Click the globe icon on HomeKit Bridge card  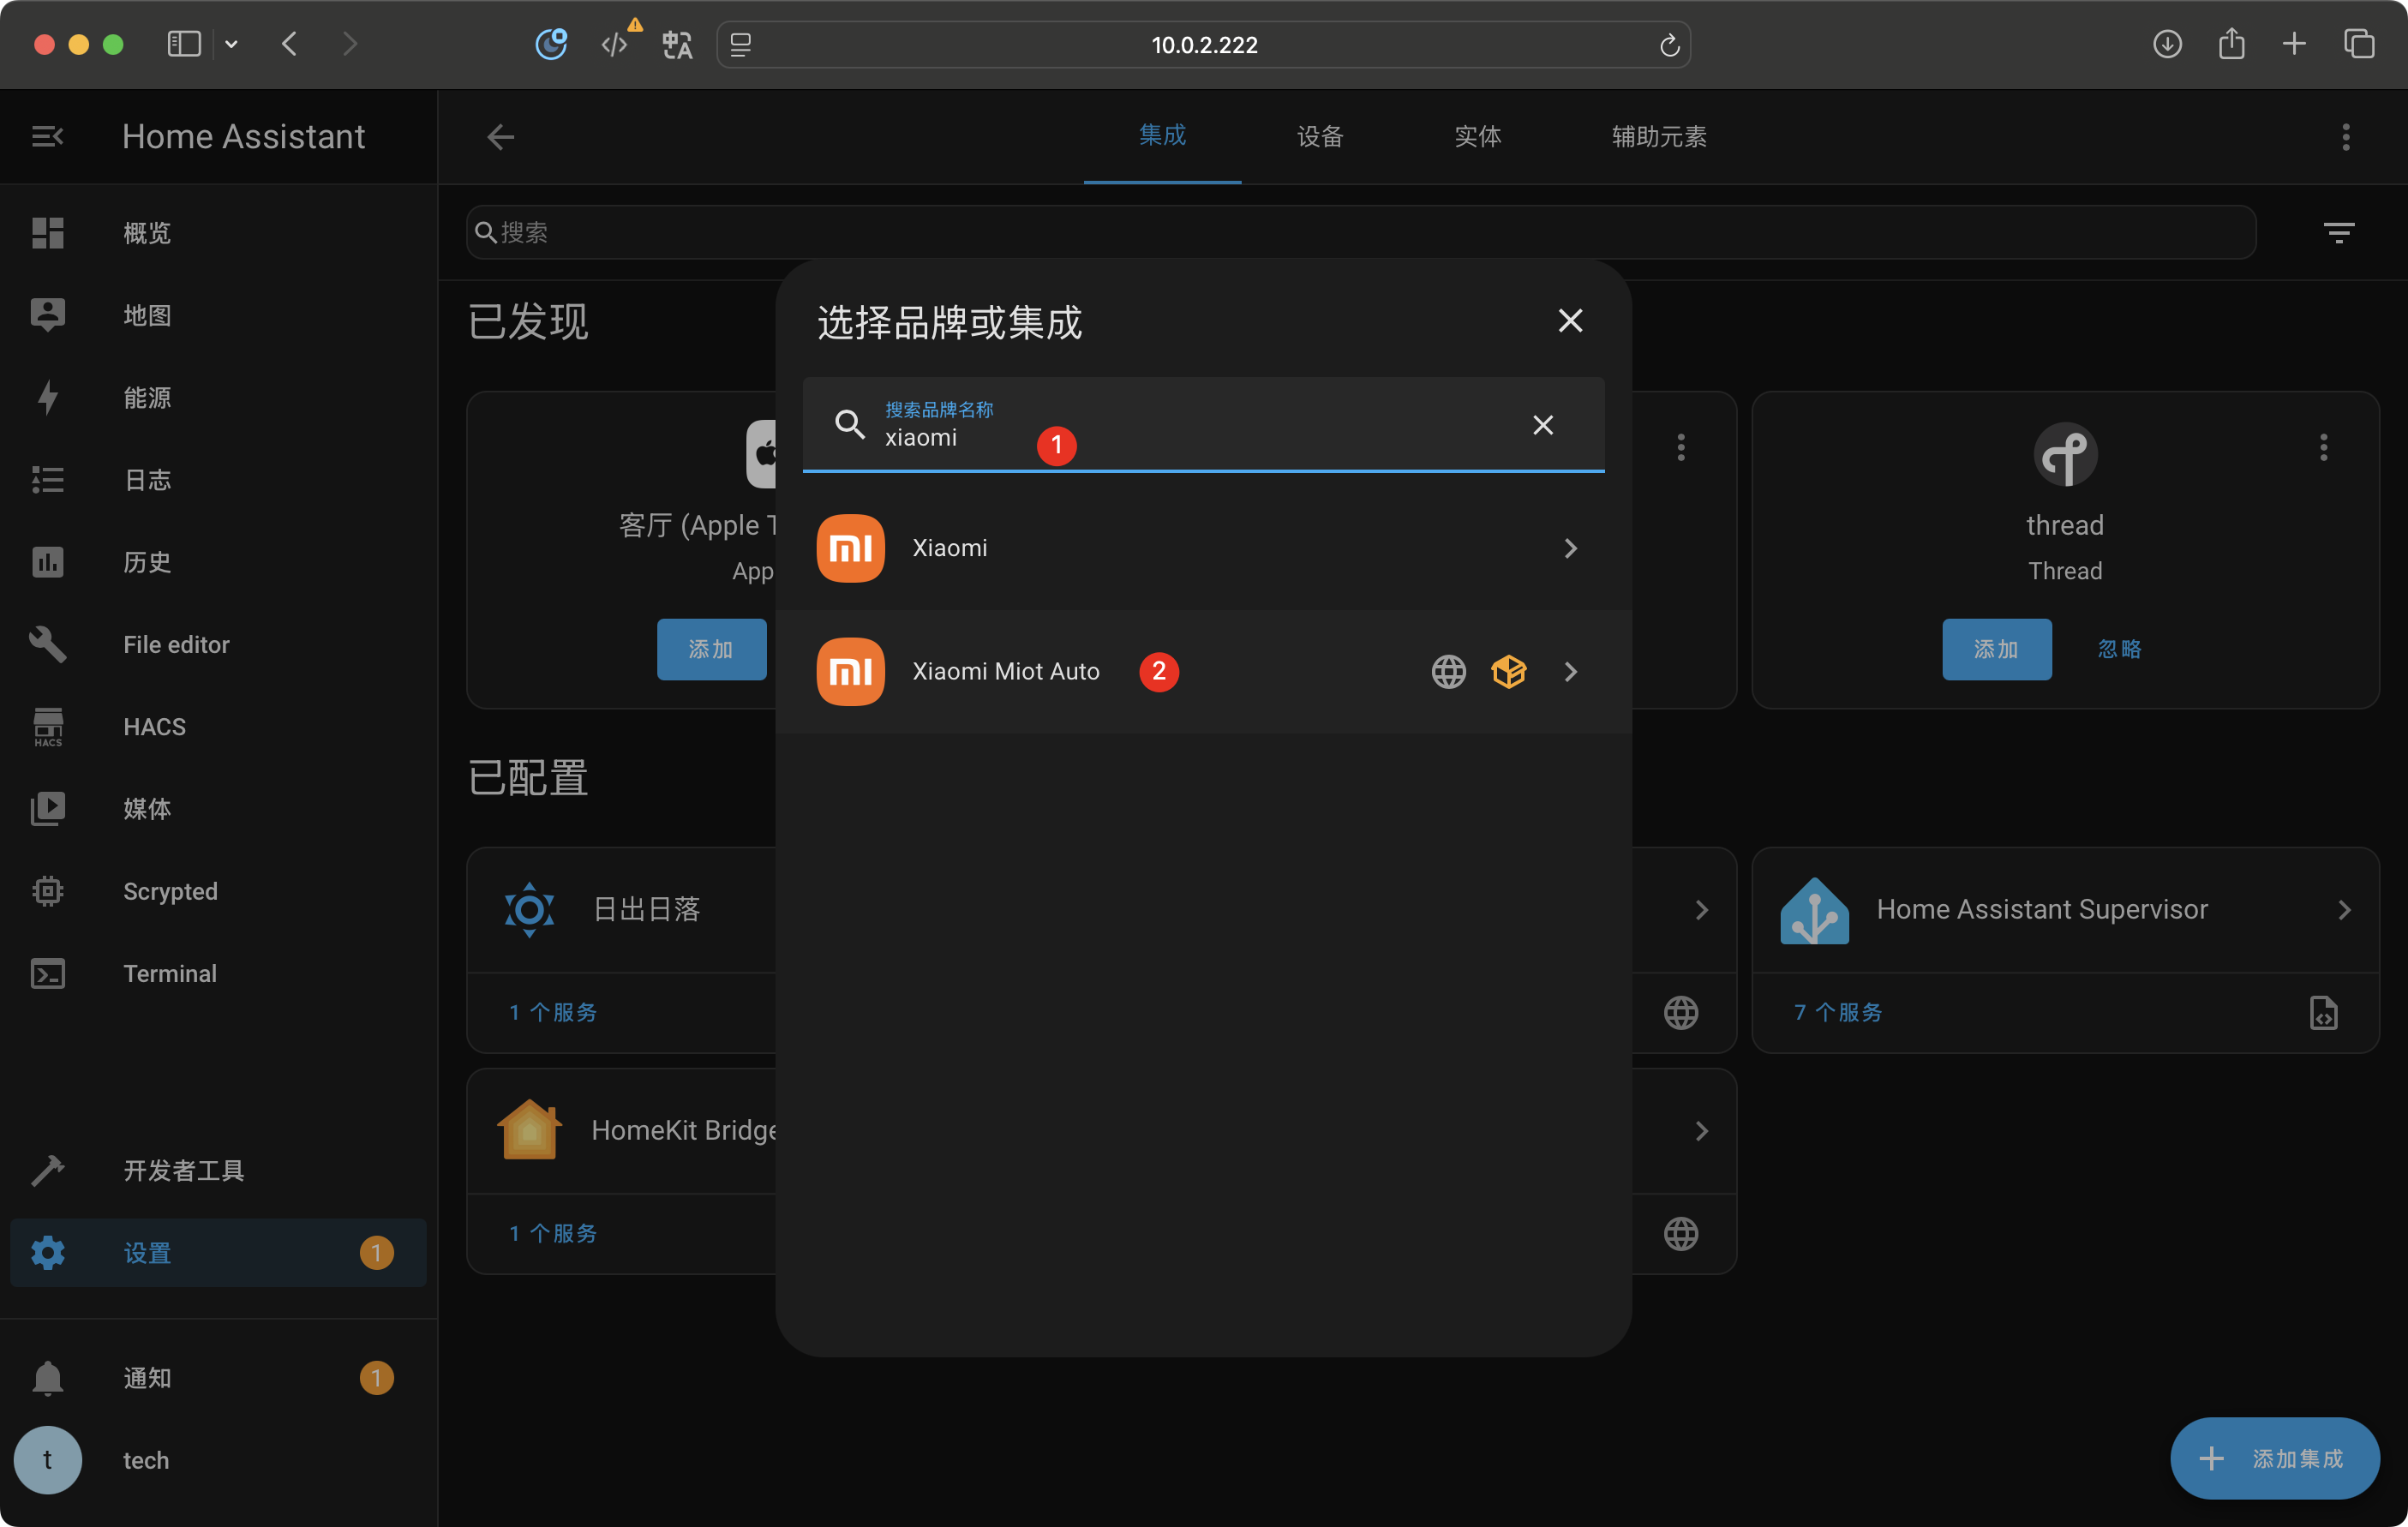[1681, 1233]
